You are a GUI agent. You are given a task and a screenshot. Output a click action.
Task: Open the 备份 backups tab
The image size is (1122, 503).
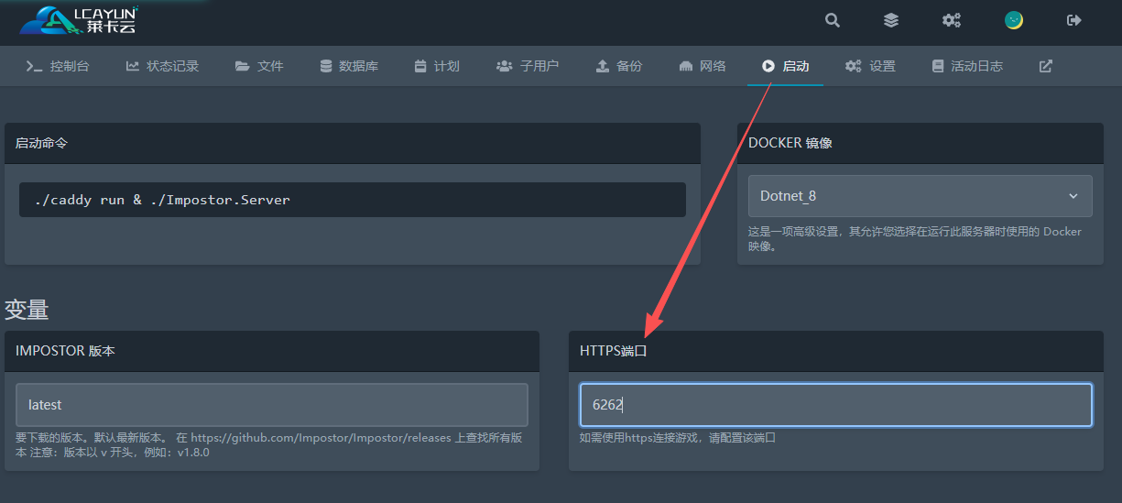pyautogui.click(x=619, y=66)
